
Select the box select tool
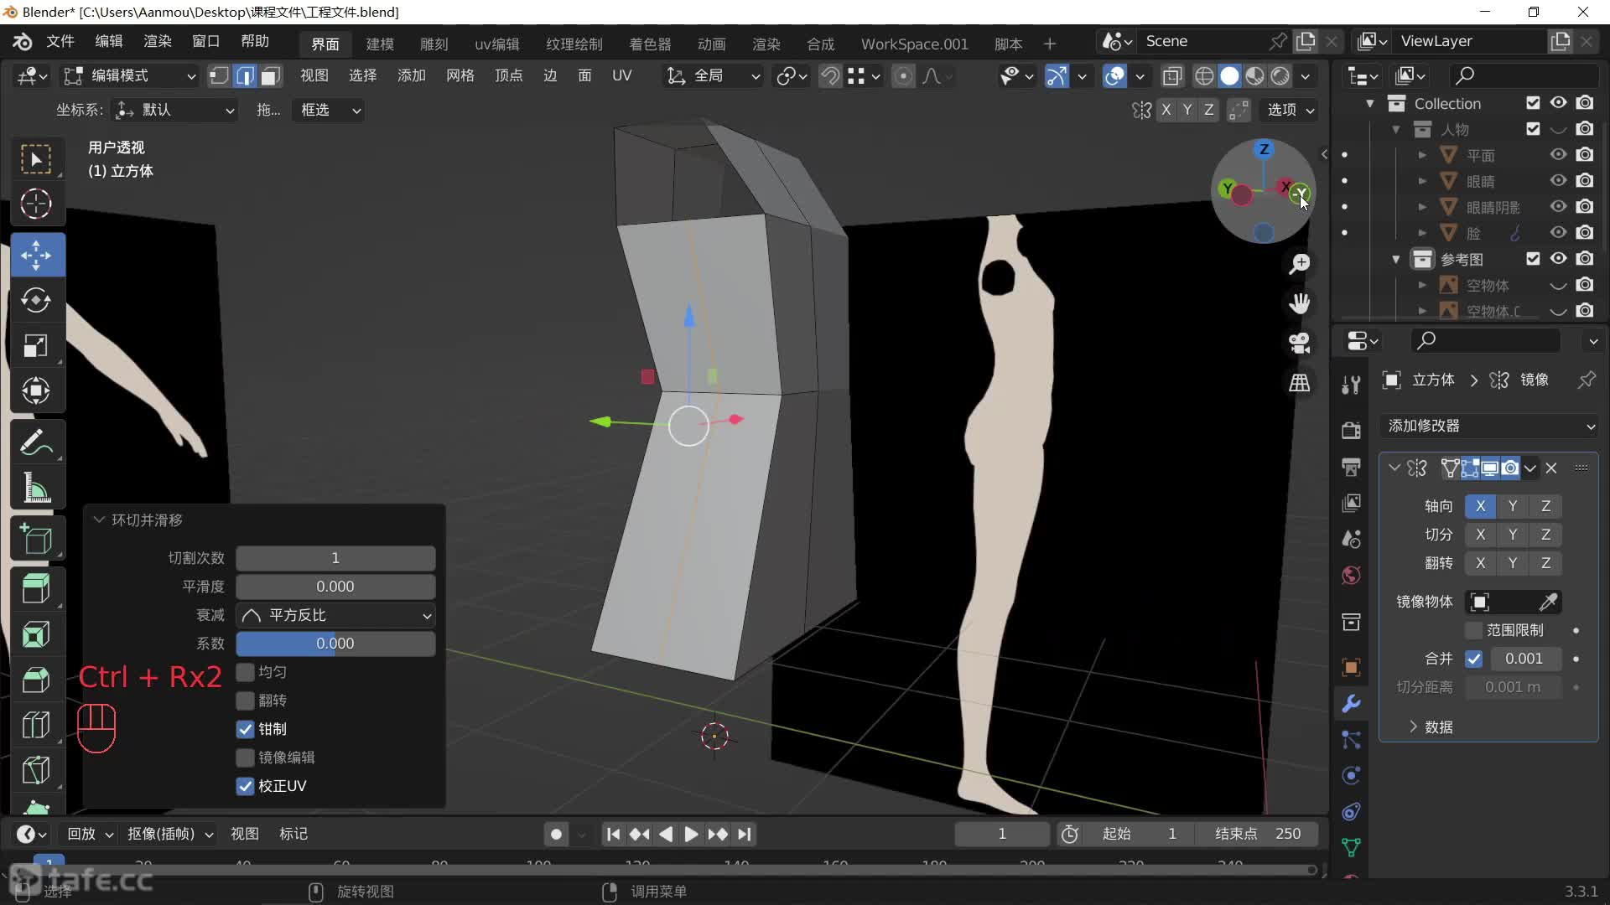36,158
